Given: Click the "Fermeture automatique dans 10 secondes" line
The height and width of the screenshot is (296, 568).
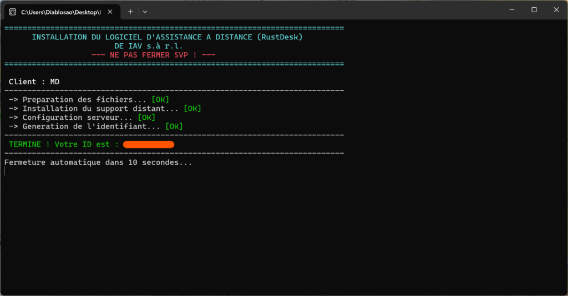Looking at the screenshot, I should click(98, 163).
